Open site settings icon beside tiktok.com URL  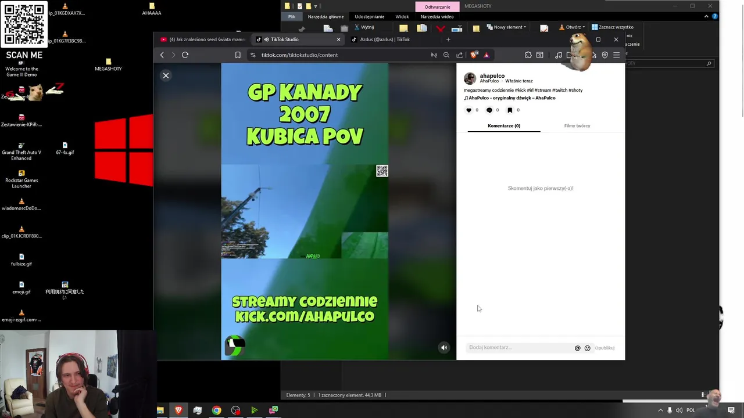pos(253,55)
